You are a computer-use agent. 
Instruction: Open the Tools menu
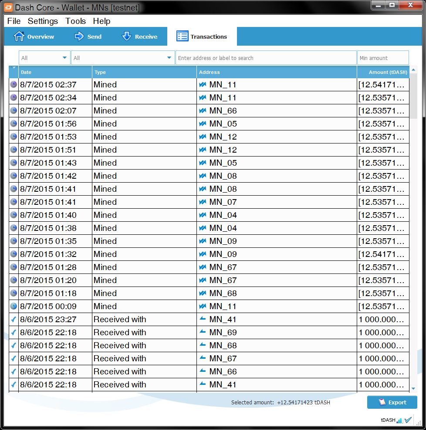click(x=75, y=21)
